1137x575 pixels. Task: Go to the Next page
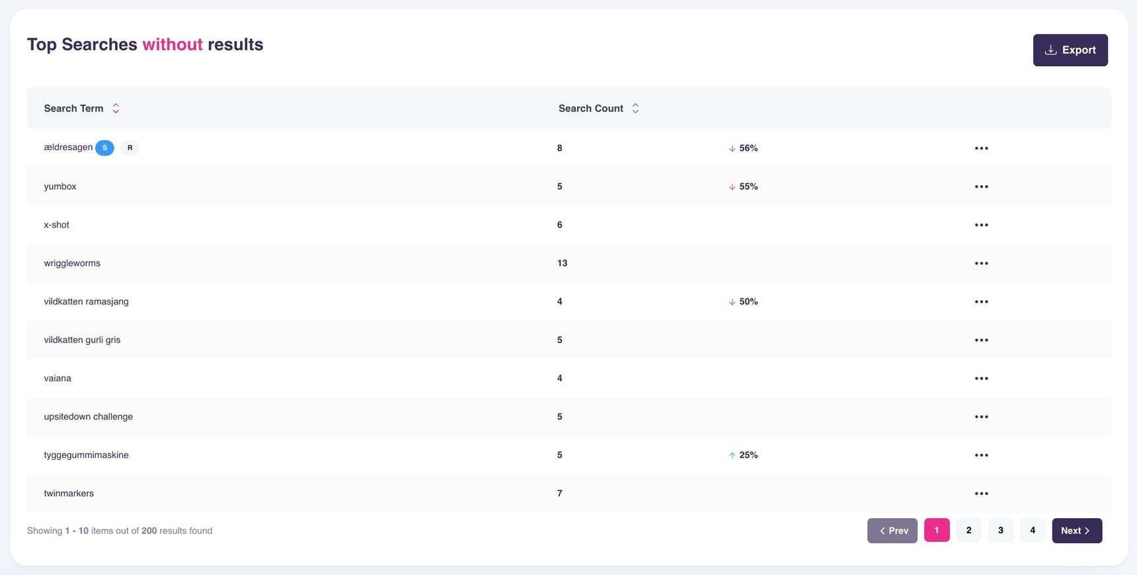tap(1076, 530)
